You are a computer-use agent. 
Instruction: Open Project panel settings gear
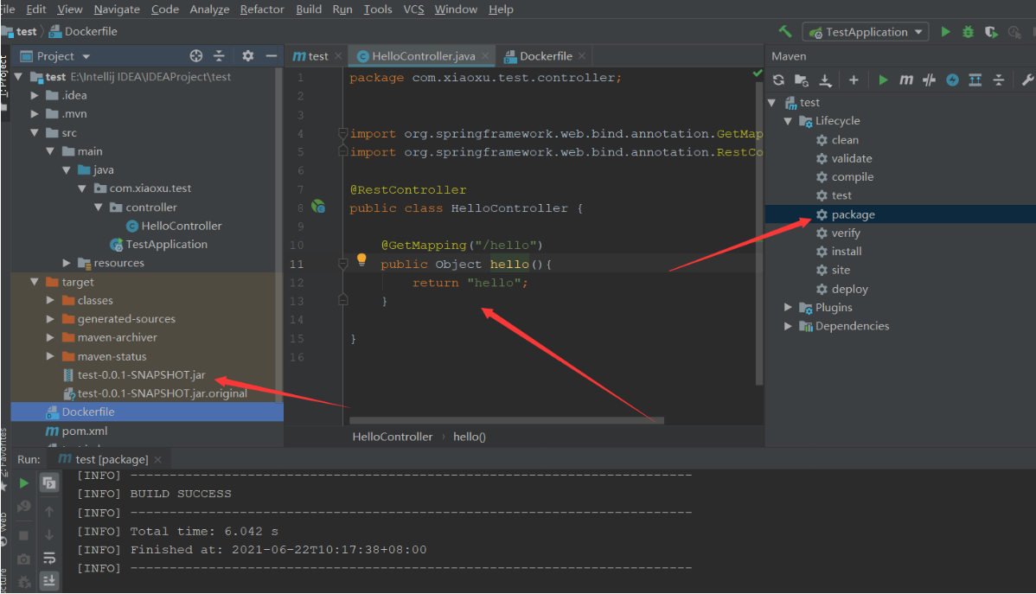tap(248, 56)
